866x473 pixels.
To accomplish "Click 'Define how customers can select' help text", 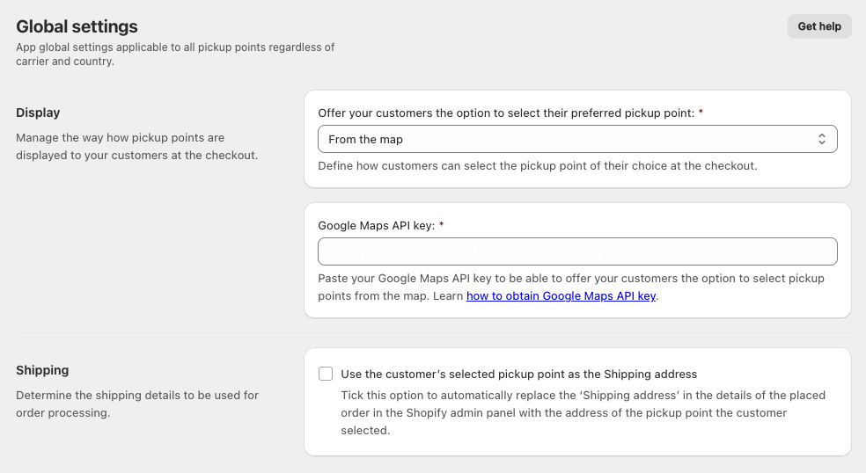I will coord(537,165).
